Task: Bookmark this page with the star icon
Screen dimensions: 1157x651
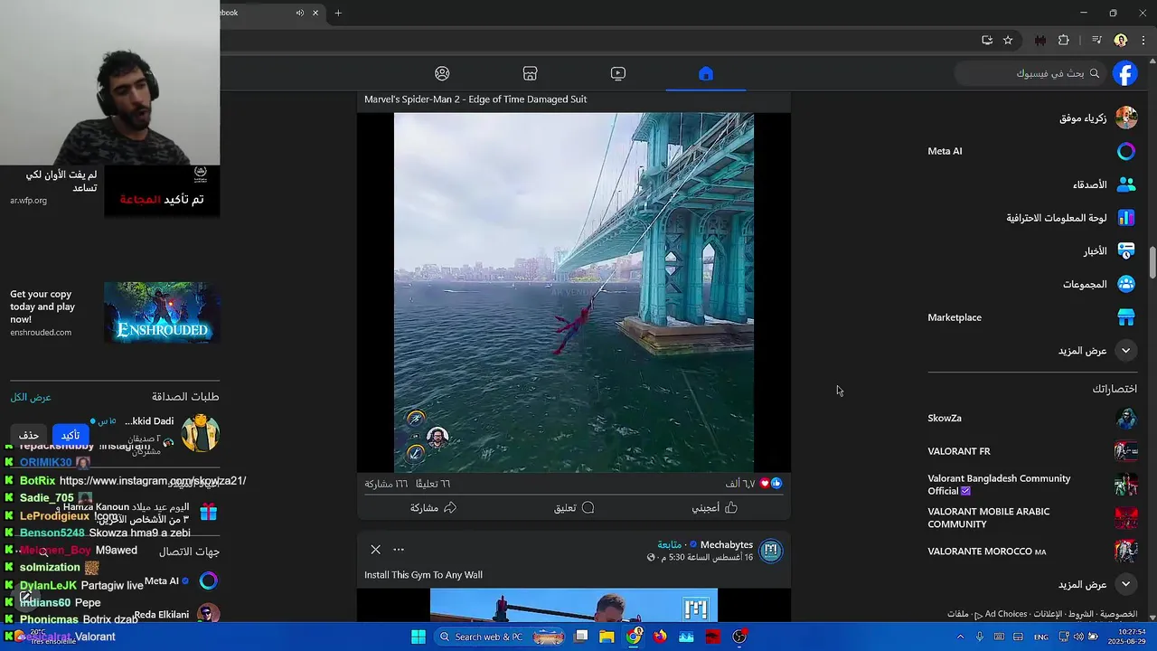Action: (1008, 40)
